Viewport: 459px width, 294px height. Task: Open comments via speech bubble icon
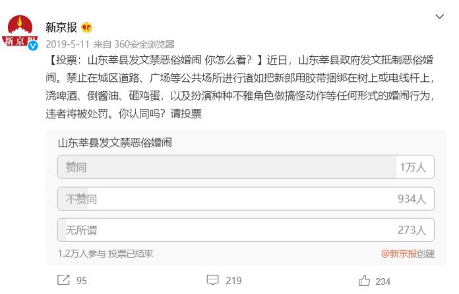(212, 280)
